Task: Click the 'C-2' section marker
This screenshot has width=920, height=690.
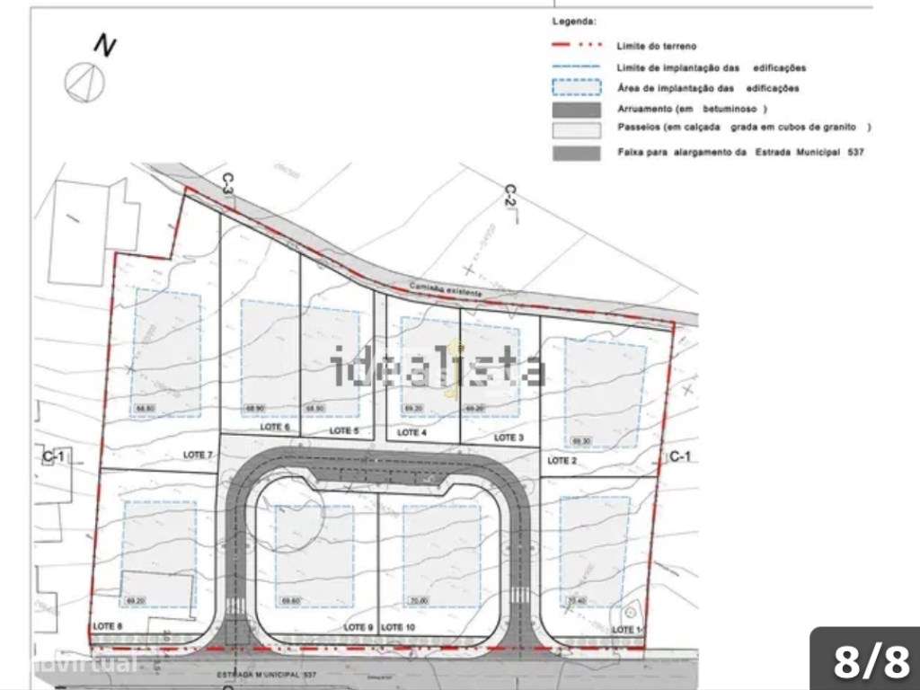Action: coord(510,197)
